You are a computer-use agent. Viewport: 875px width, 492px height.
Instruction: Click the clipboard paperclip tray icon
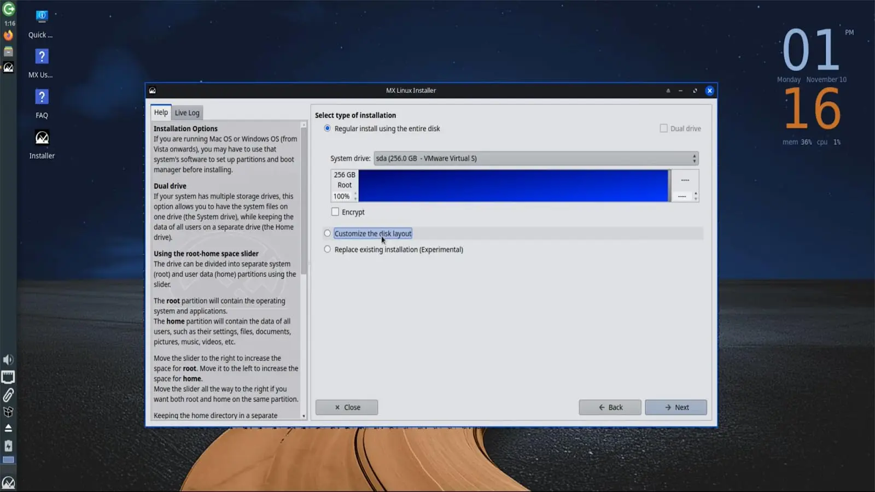click(x=8, y=395)
